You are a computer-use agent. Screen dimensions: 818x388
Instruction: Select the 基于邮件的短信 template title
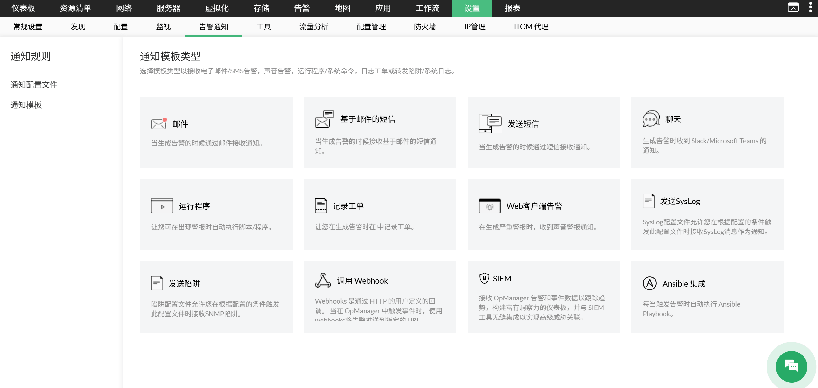(x=368, y=119)
